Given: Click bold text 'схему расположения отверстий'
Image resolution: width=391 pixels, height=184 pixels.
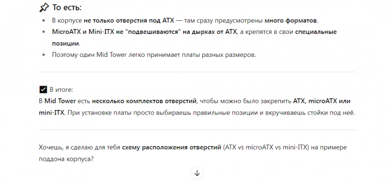Looking at the screenshot, I should pos(172,147).
